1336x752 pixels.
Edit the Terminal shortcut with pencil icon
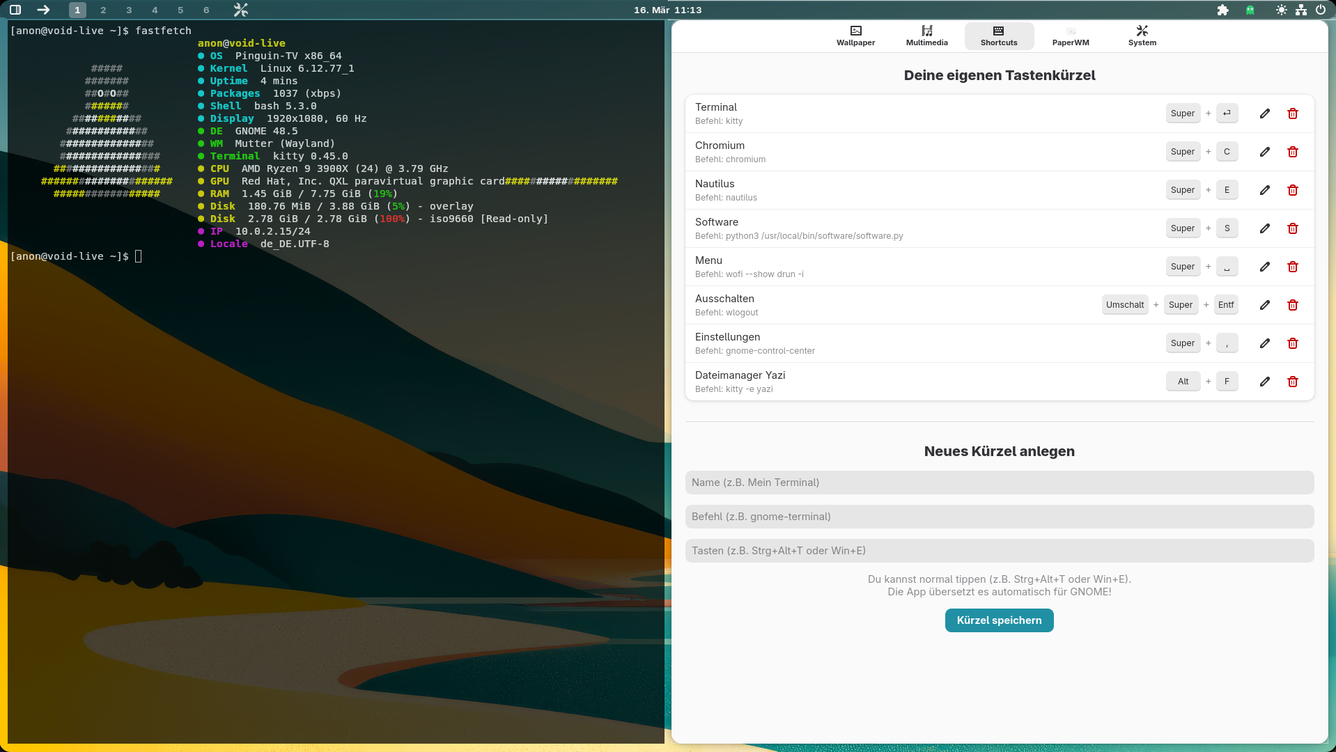pos(1265,113)
